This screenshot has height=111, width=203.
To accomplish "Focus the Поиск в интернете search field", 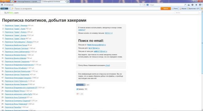I will click(86, 9).
